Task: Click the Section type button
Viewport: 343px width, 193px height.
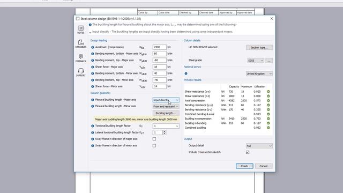Action: (259, 48)
